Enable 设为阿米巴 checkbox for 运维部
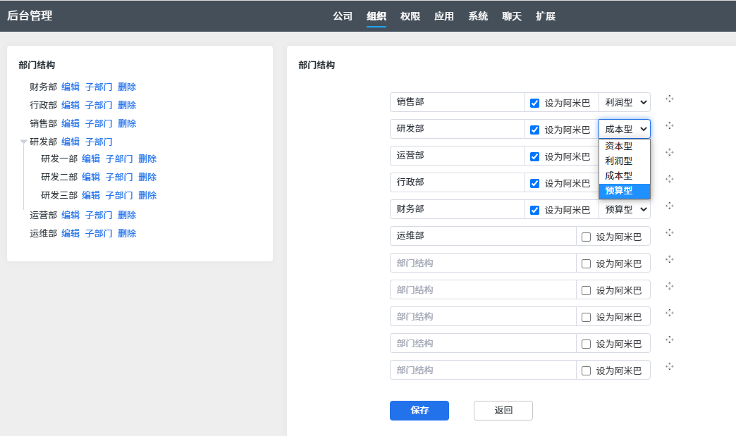The image size is (736, 436). pos(586,237)
